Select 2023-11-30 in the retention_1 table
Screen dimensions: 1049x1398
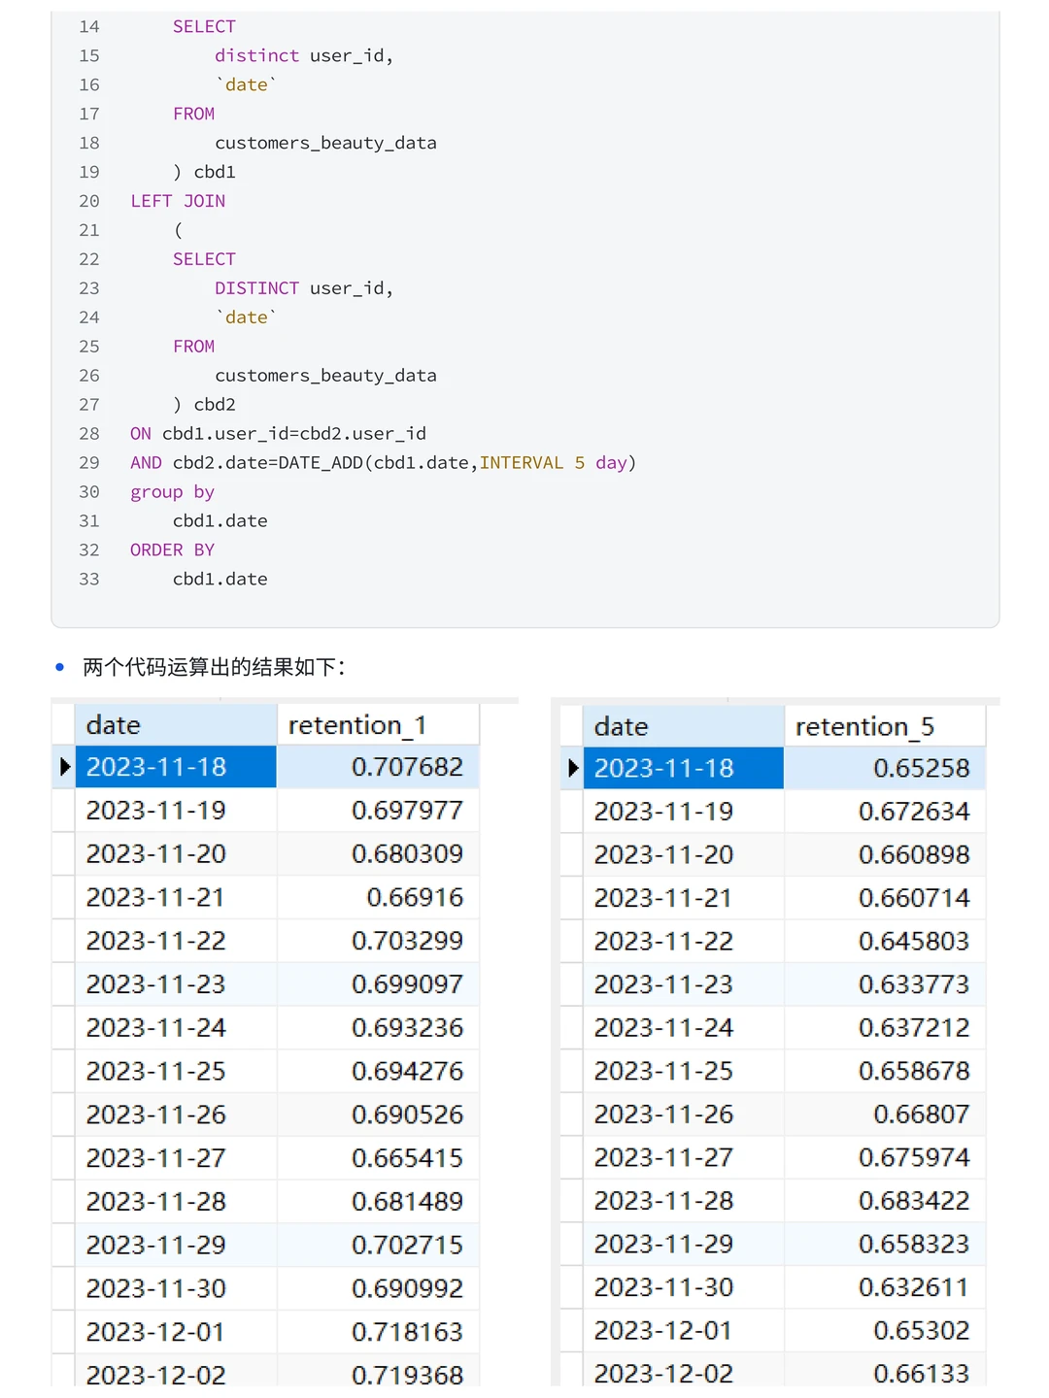(176, 1288)
